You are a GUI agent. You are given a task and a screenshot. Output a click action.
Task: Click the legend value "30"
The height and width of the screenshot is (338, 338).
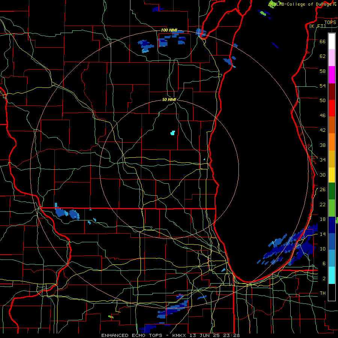(323, 175)
